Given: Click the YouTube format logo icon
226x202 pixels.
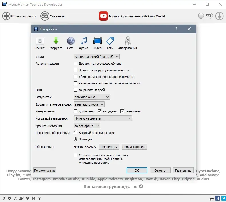Looking at the screenshot, I should coord(103,16).
